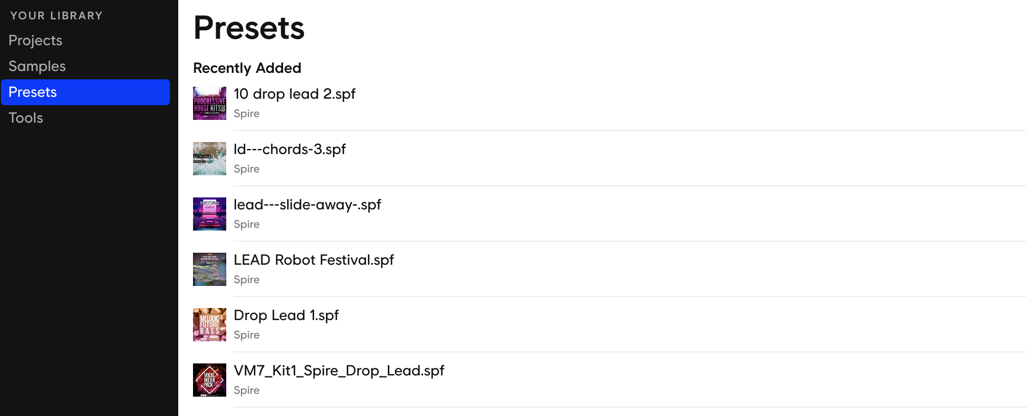Click Spire label under Drop Lead 1.spf

(x=247, y=335)
